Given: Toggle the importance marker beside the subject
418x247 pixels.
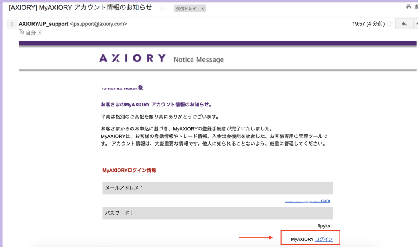Looking at the screenshot, I should [x=163, y=8].
